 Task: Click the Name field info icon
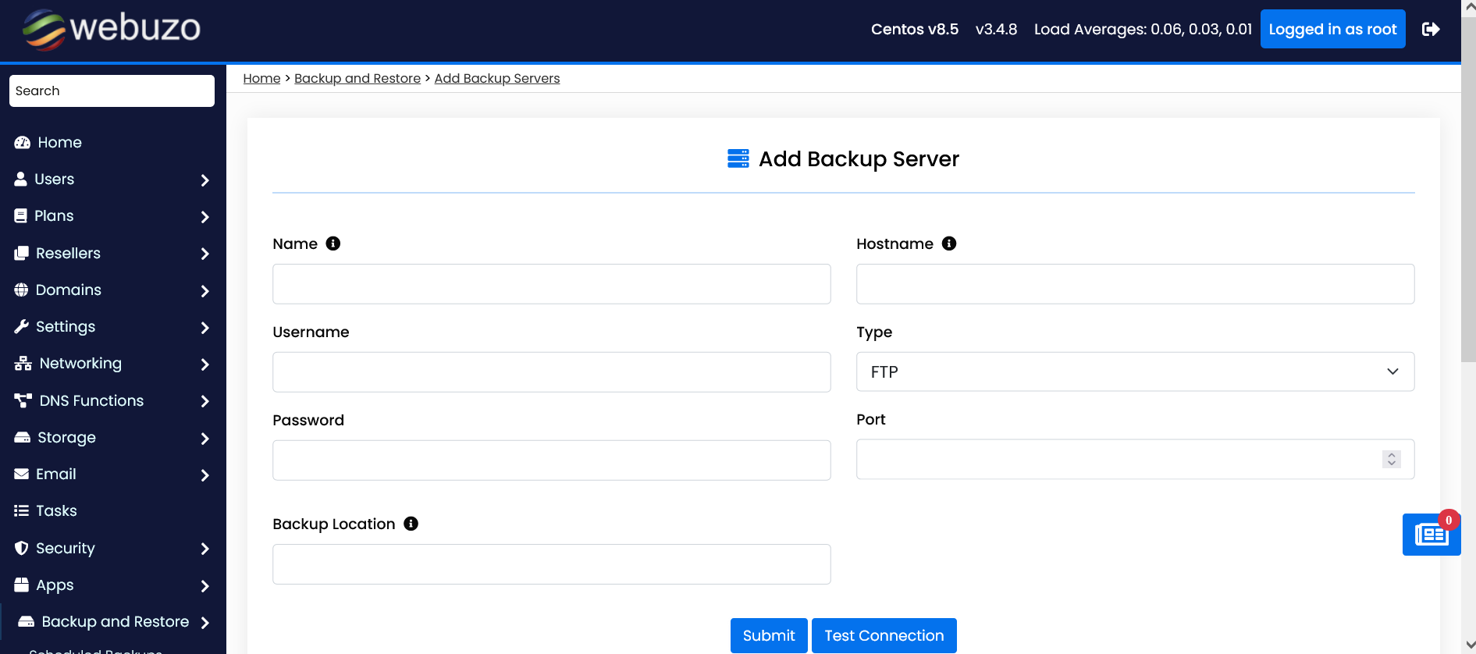click(333, 243)
